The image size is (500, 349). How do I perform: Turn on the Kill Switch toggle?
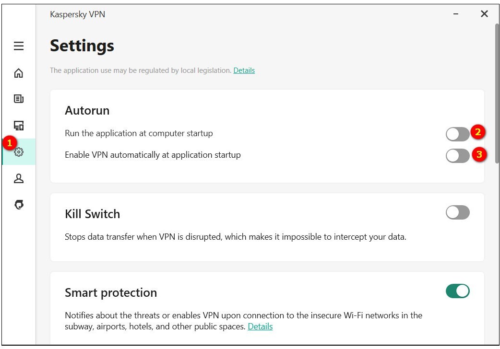point(457,212)
